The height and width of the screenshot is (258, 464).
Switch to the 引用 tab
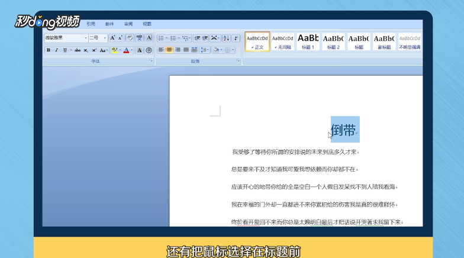tap(91, 24)
